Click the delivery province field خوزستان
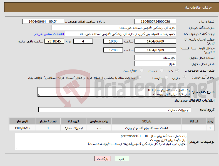This screenshot has height=166, width=219. [155, 58]
